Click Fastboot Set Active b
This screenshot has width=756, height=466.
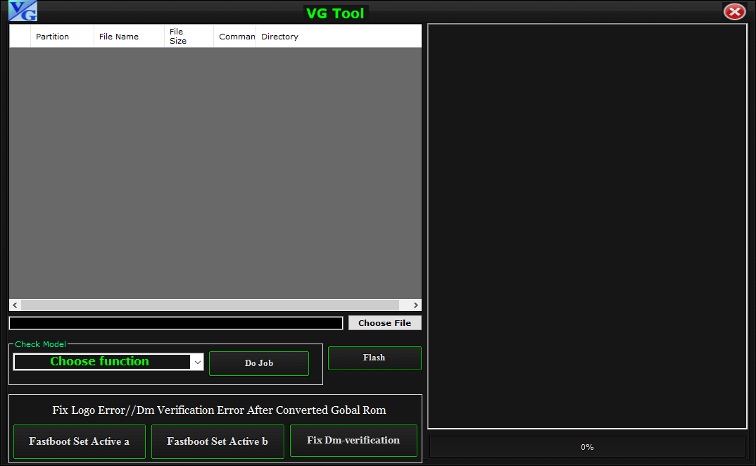218,441
